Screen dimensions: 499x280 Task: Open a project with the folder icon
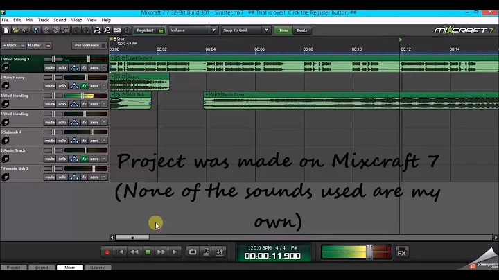point(16,30)
